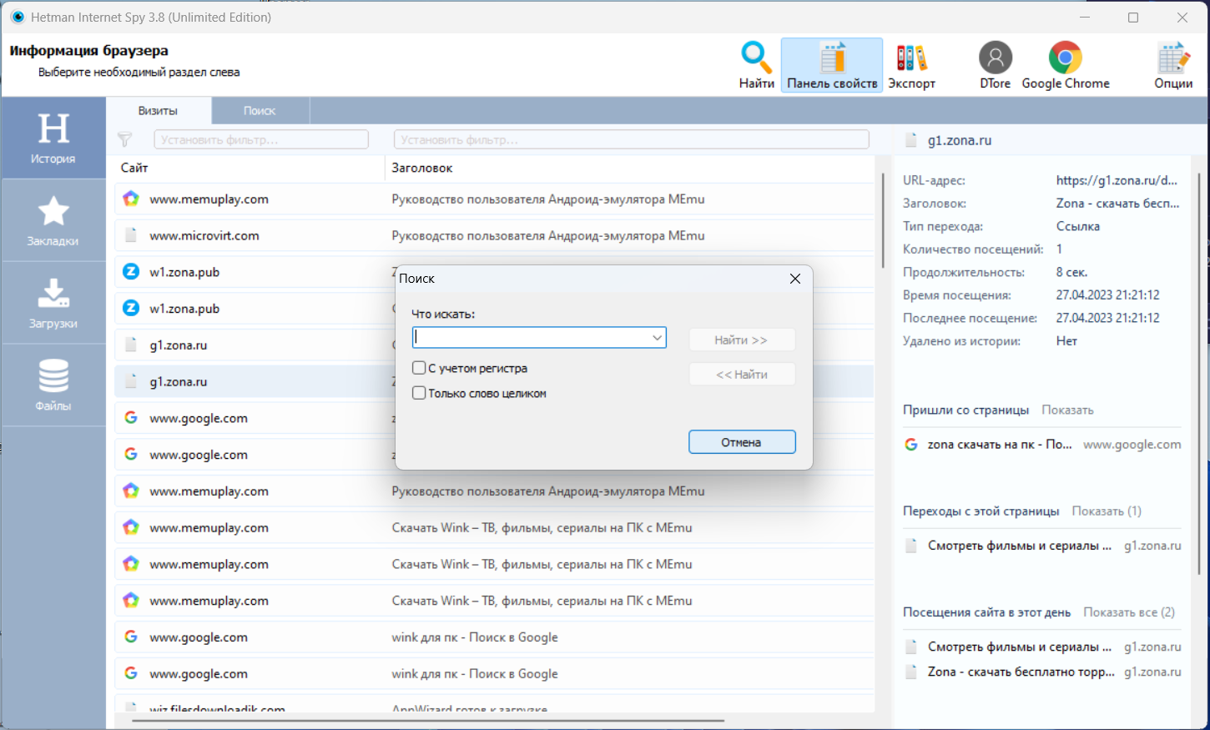Screen dimensions: 1210x730
Task: Toggle the Панель свойств toolbar button
Action: [832, 65]
